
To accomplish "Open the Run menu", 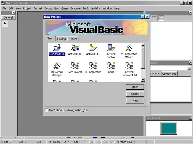I will (x=57, y=8).
